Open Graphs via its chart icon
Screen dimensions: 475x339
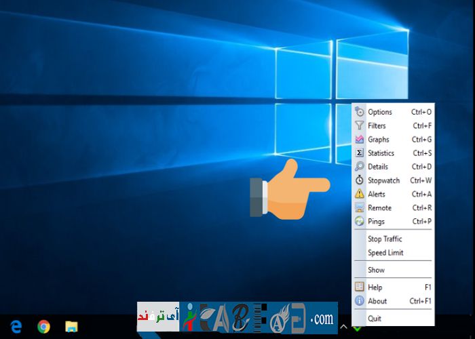(x=360, y=139)
